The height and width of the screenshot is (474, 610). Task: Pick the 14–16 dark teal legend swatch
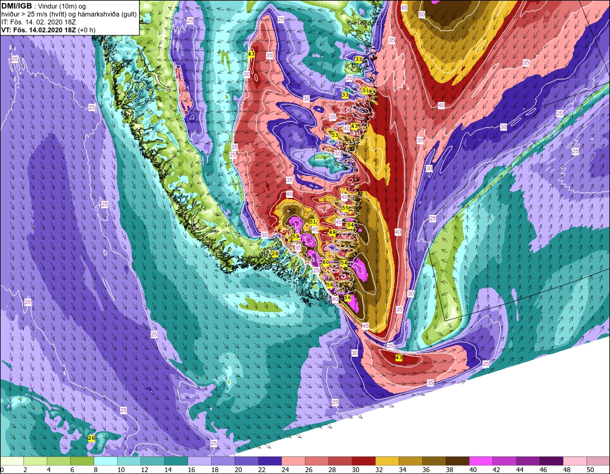176,461
